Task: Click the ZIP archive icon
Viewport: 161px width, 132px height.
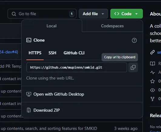Action: (x=29, y=110)
